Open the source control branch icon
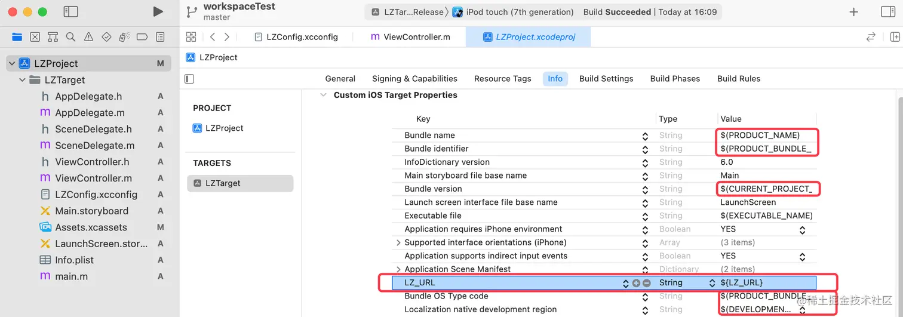This screenshot has height=317, width=903. tap(192, 11)
